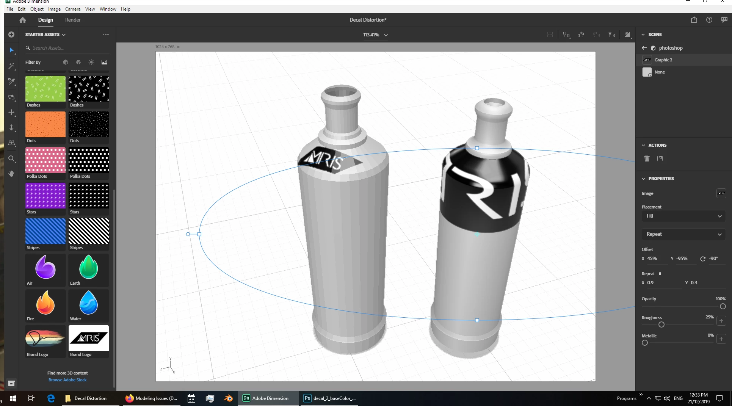Activate the Dolly camera tool
The width and height of the screenshot is (732, 406).
[x=11, y=128]
